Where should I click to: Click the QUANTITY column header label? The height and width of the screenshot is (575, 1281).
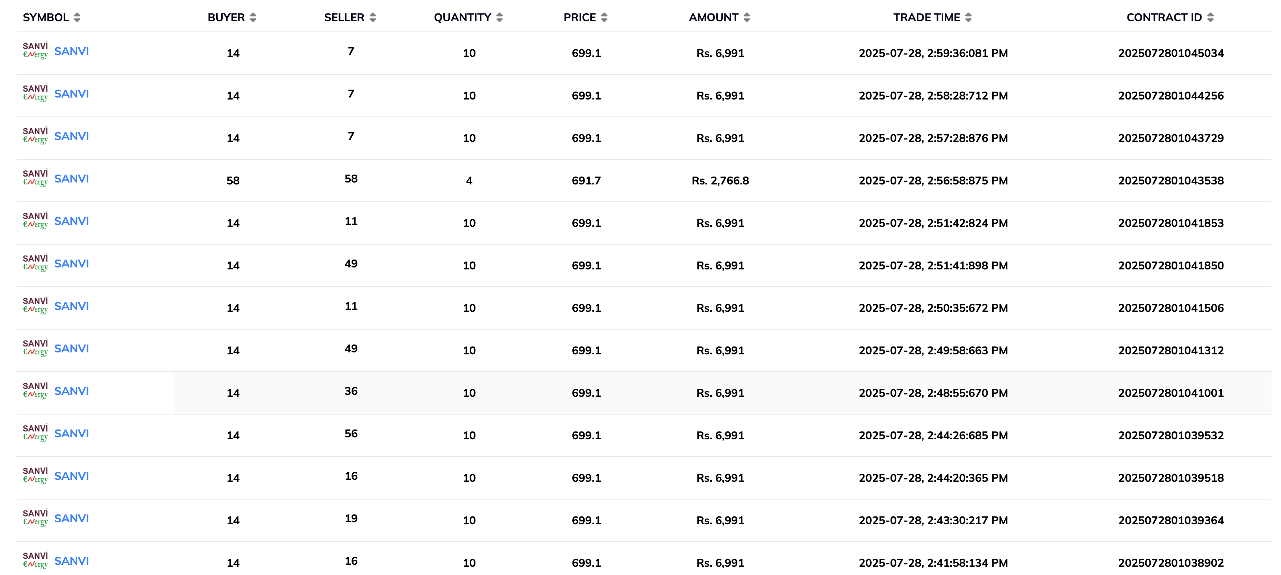pos(463,17)
